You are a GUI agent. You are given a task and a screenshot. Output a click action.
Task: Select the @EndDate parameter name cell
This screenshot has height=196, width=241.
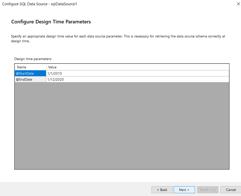click(30, 79)
